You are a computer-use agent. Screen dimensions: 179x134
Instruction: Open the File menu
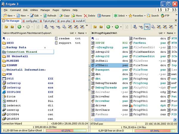pos(6,10)
